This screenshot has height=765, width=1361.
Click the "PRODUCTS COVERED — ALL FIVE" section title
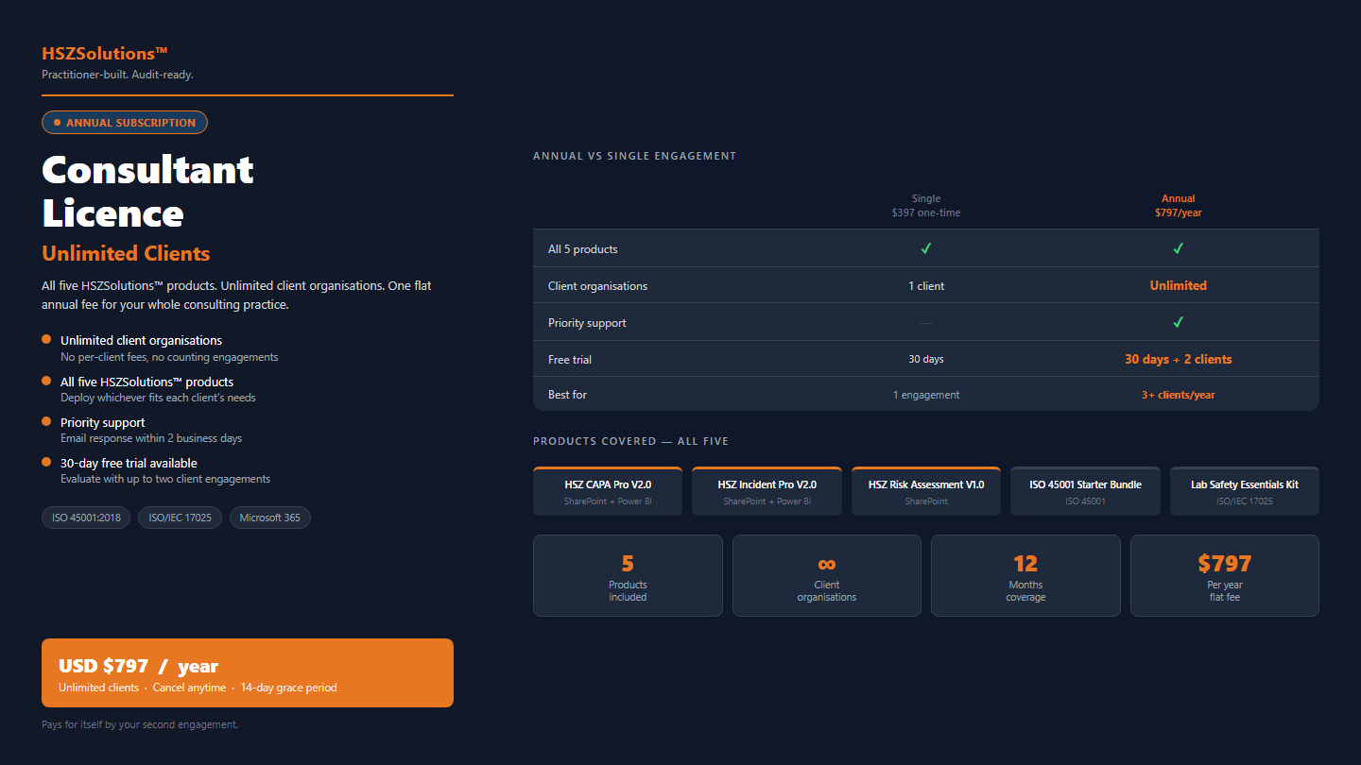630,441
